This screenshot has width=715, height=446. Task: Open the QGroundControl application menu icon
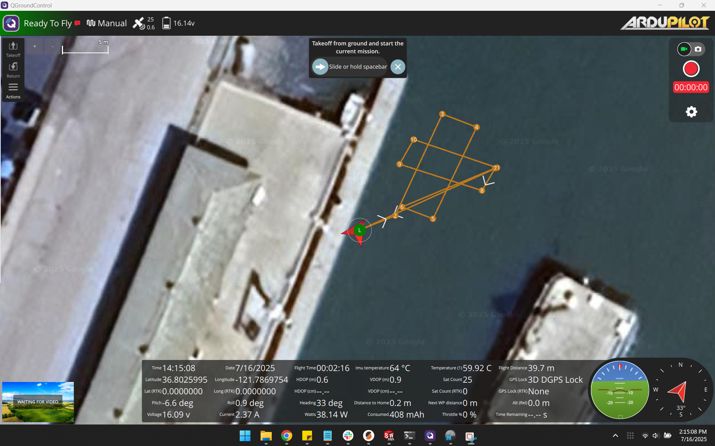(11, 23)
